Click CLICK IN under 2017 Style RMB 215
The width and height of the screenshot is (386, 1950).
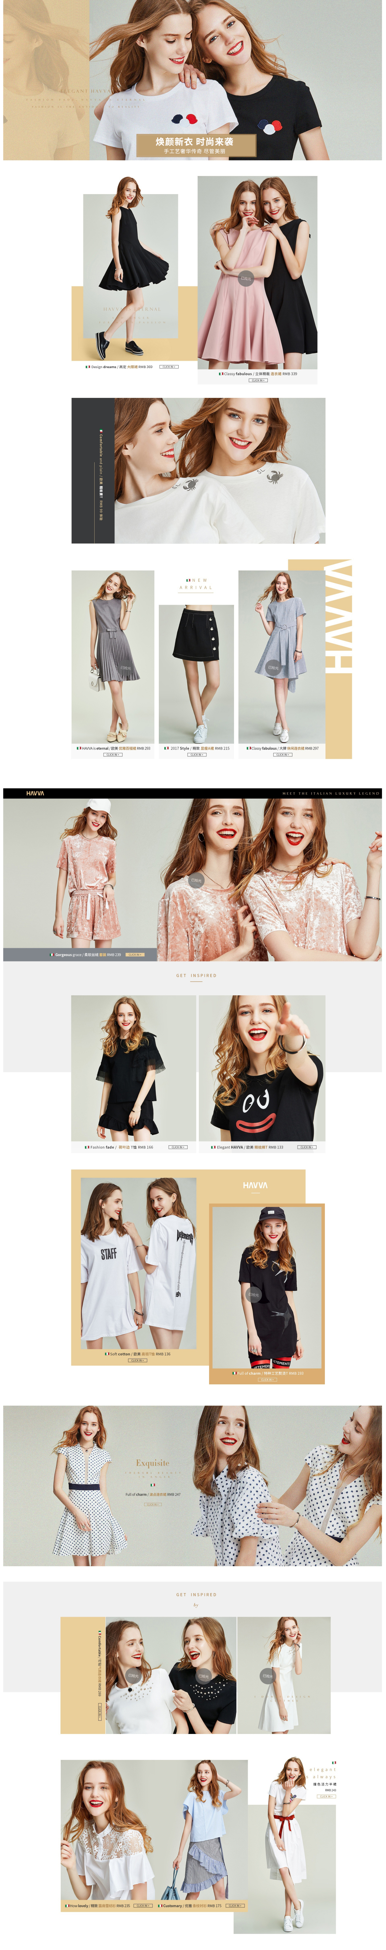click(x=197, y=755)
